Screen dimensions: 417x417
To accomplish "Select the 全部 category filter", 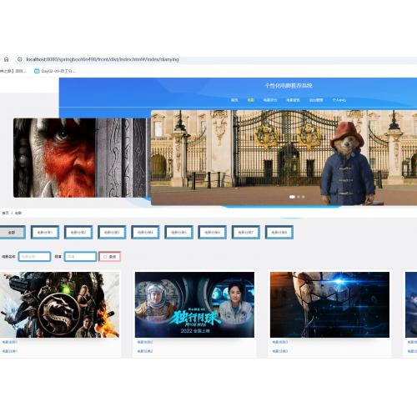I will [13, 233].
